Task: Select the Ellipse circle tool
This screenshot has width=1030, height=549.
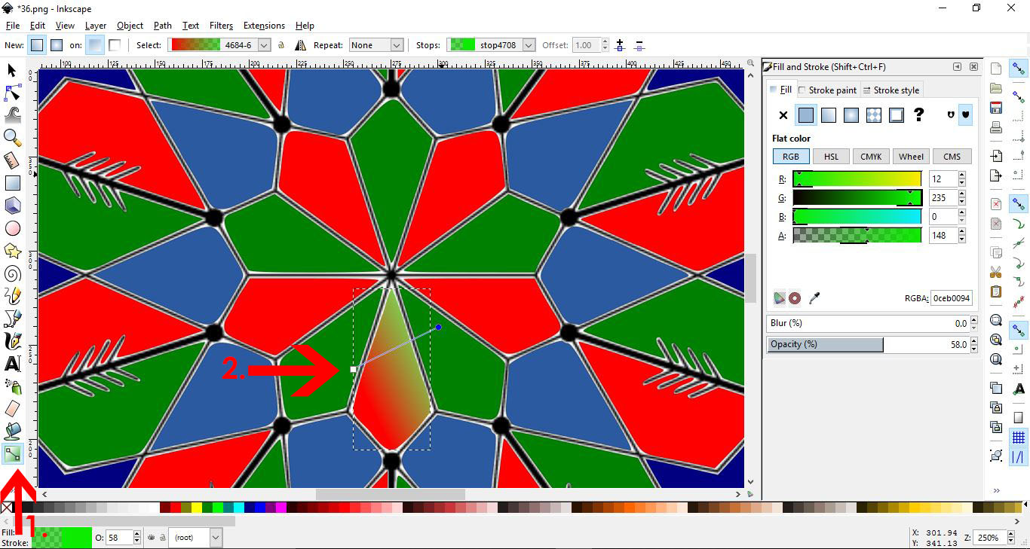Action: [x=12, y=228]
